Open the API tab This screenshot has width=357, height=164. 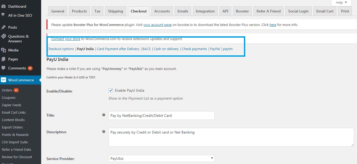point(225,11)
